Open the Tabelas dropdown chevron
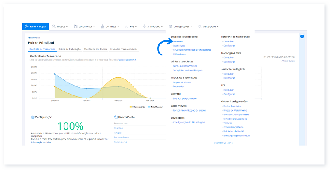The image size is (330, 170). coord(68,26)
